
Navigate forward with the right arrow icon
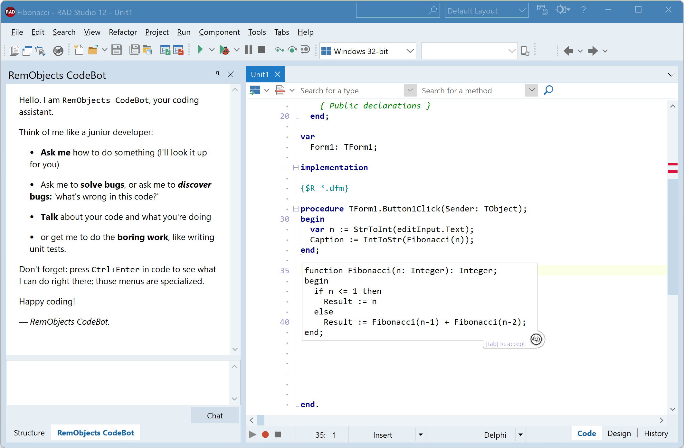click(x=593, y=51)
